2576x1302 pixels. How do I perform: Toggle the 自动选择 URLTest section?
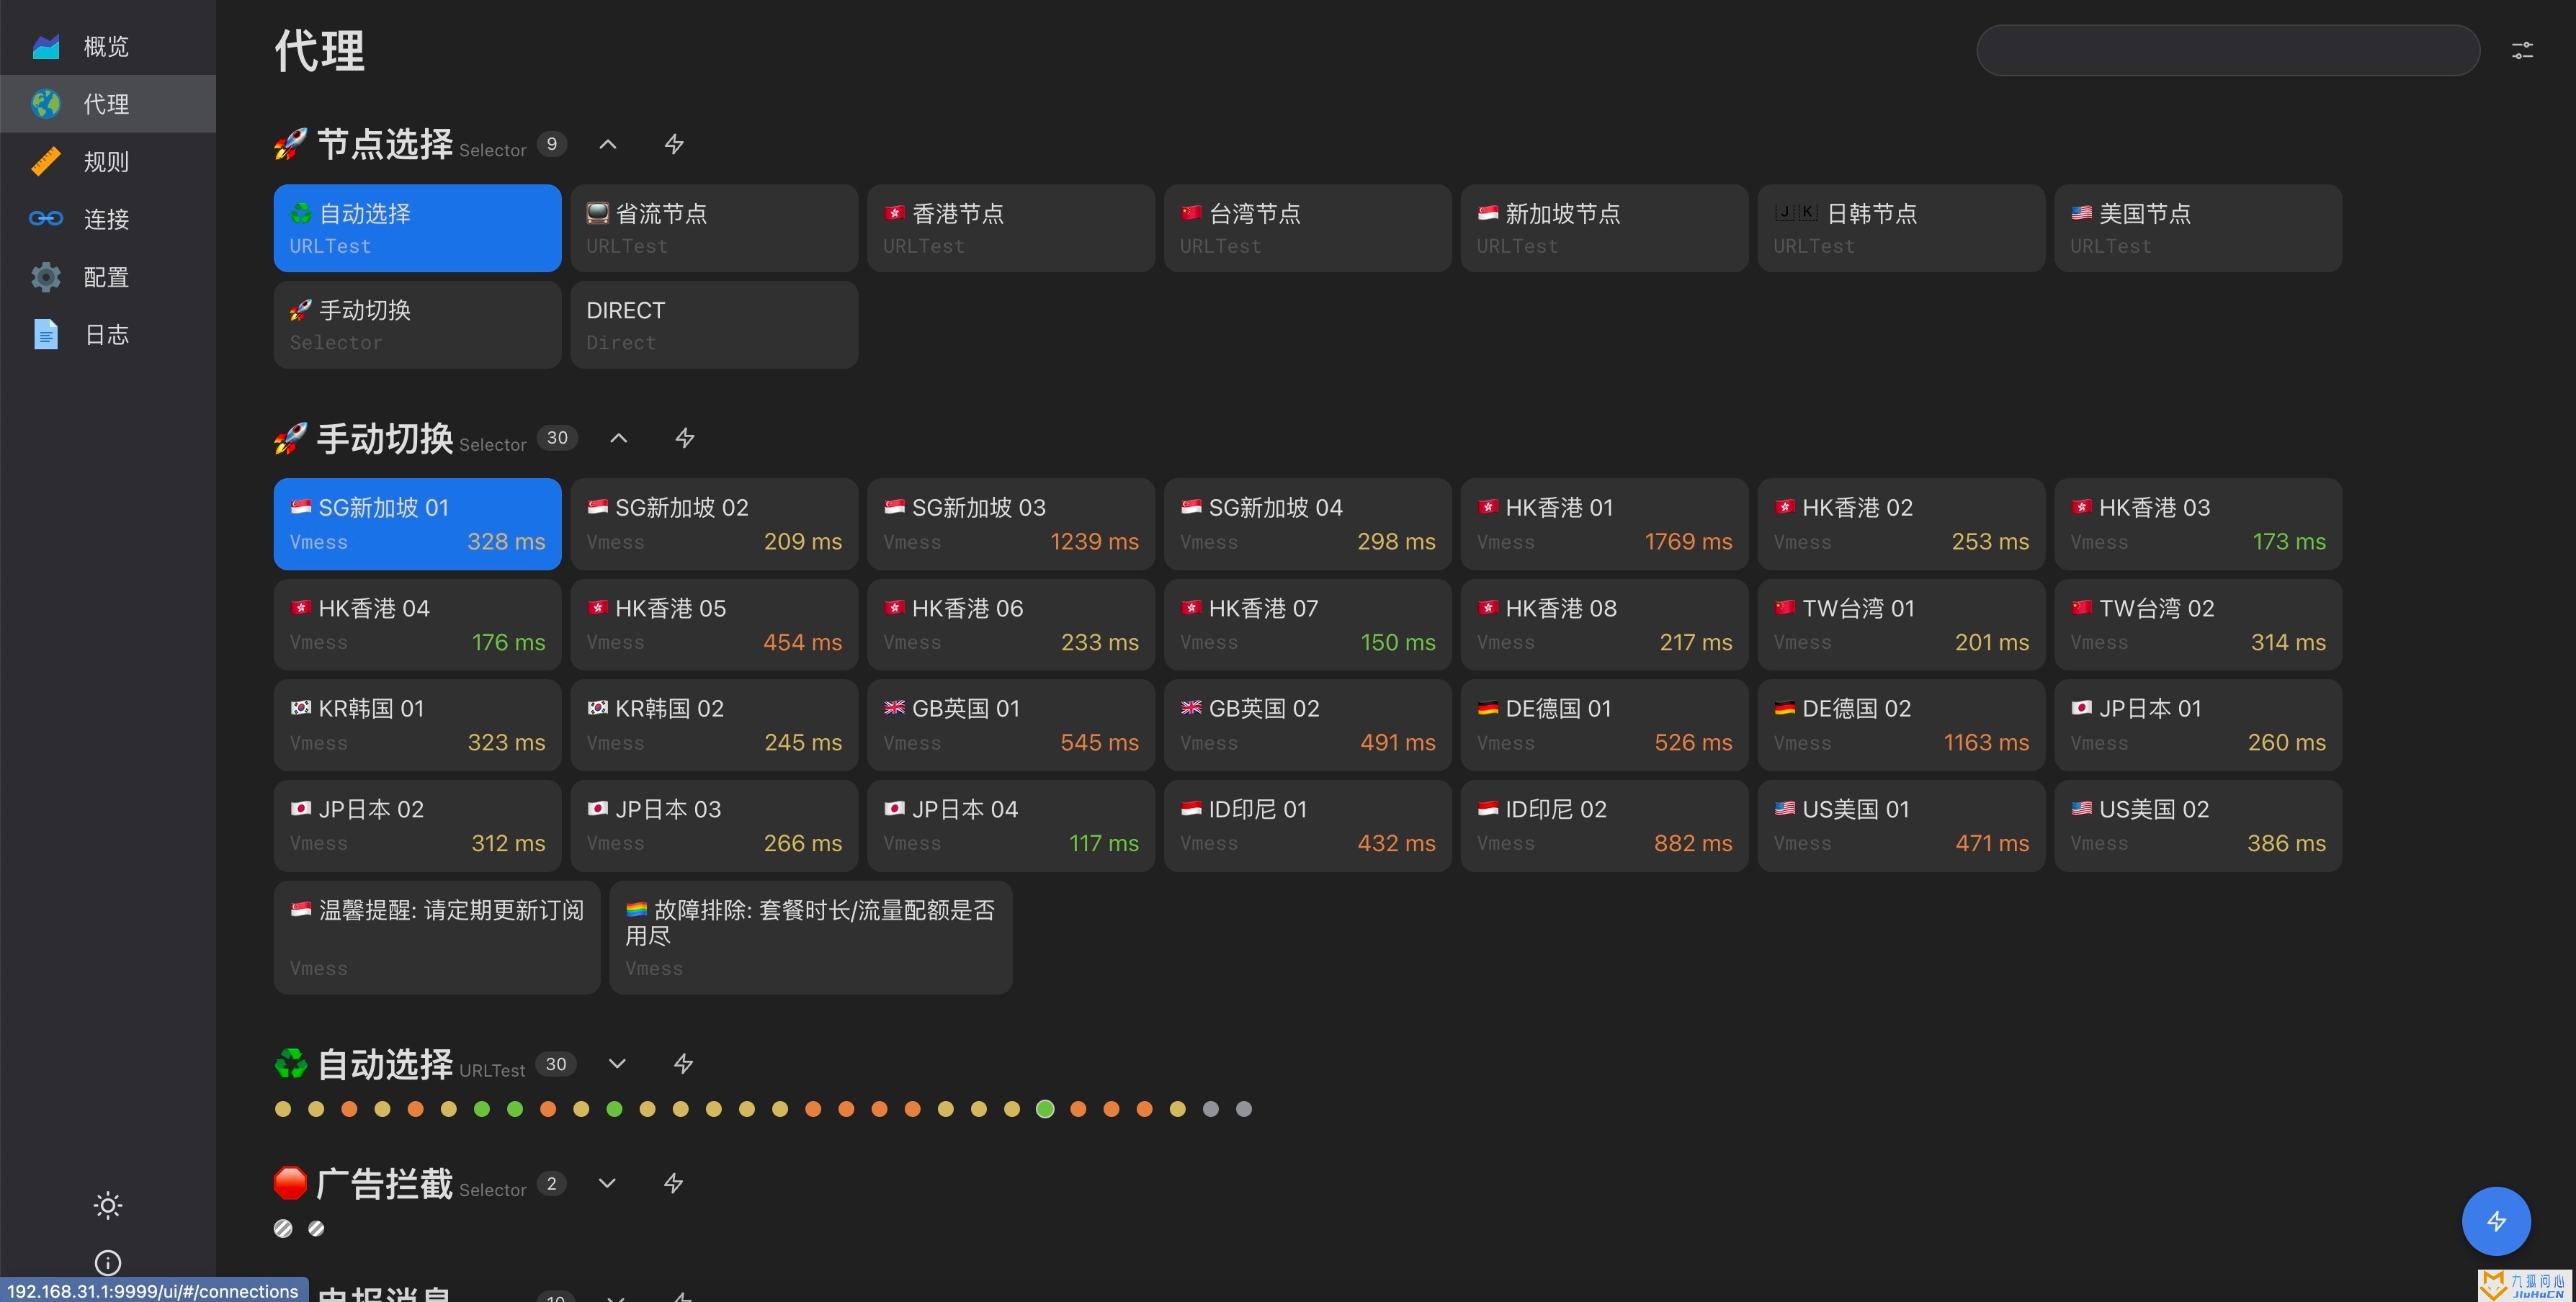614,1063
